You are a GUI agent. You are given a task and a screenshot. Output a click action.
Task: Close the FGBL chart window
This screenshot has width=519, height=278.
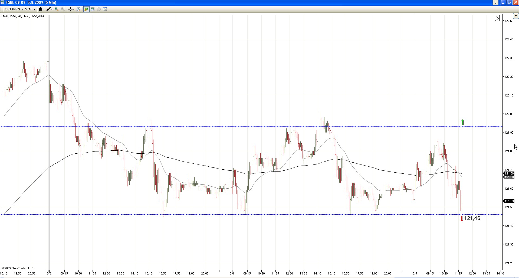click(515, 2)
